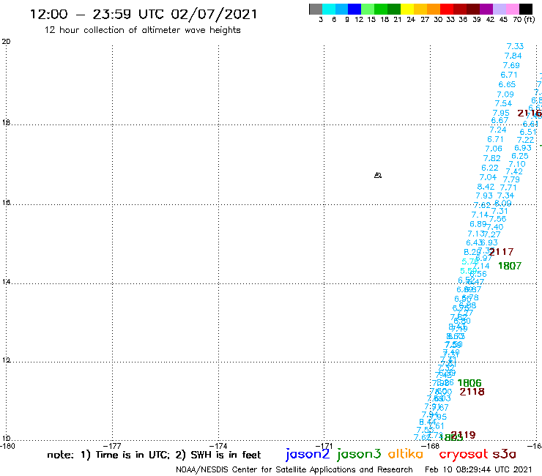This screenshot has height=476, width=542.
Task: Click the 'Feb 10 08:29:44 UTC 2021' timestamp
Action: (478, 469)
